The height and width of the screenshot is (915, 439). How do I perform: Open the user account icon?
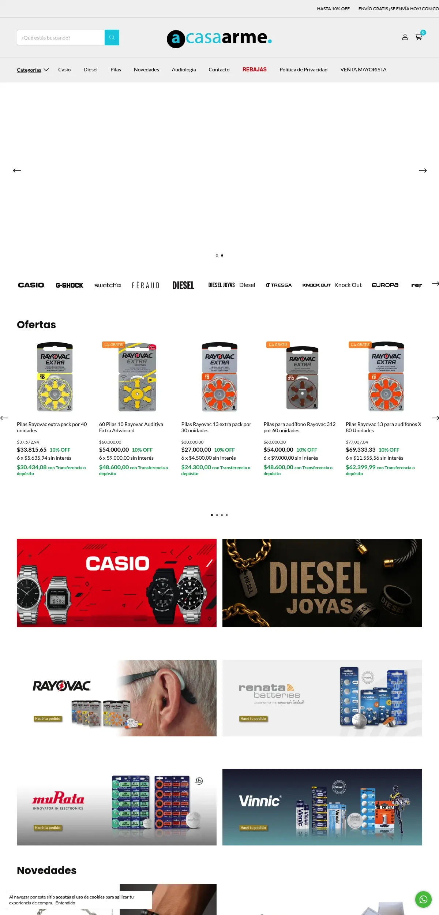(x=405, y=37)
